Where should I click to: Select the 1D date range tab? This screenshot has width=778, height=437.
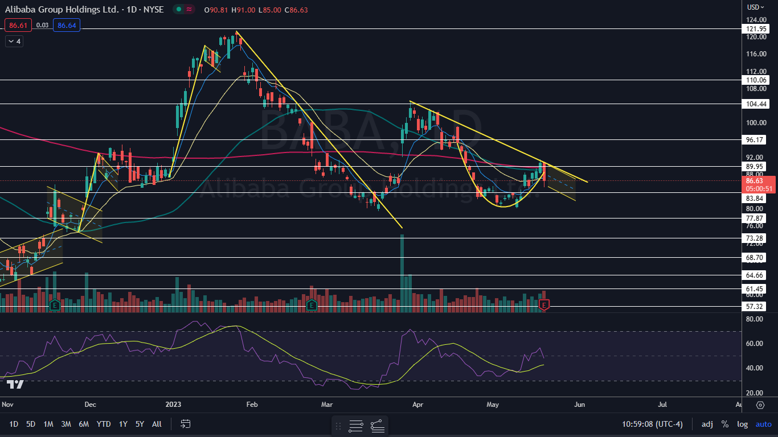click(14, 424)
